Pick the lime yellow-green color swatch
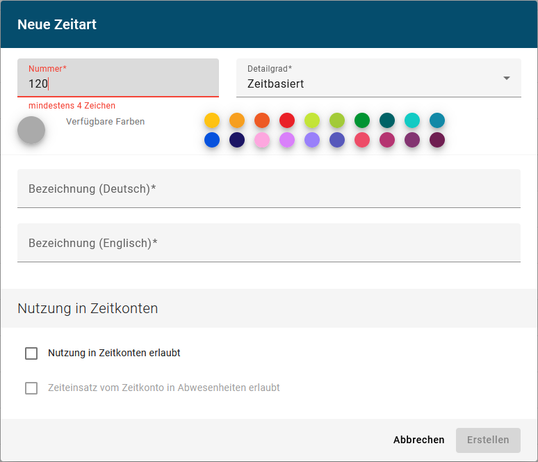 [312, 120]
